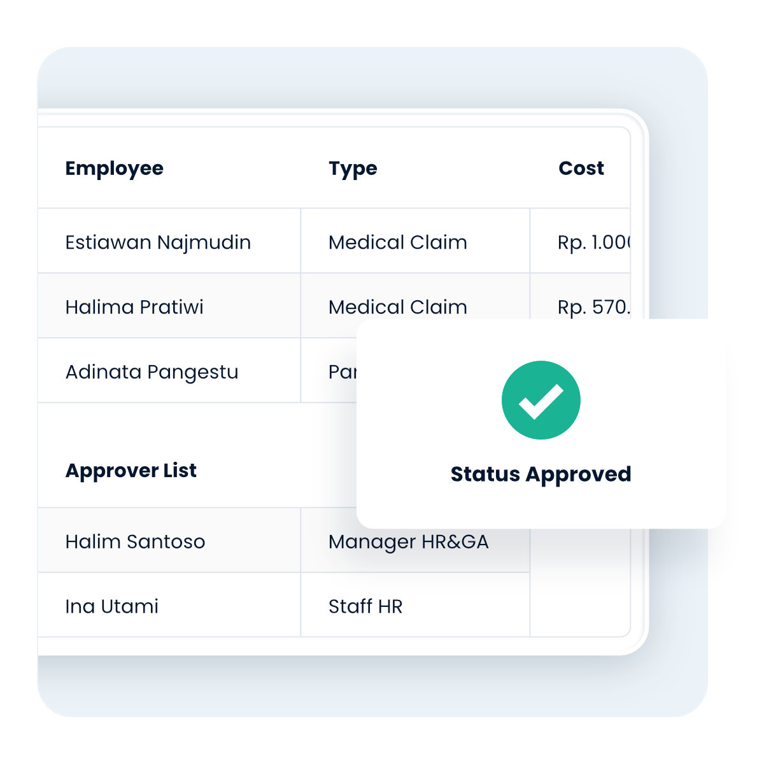This screenshot has width=764, height=764.
Task: Open the Adinata Pangestu employee row
Action: (x=152, y=372)
